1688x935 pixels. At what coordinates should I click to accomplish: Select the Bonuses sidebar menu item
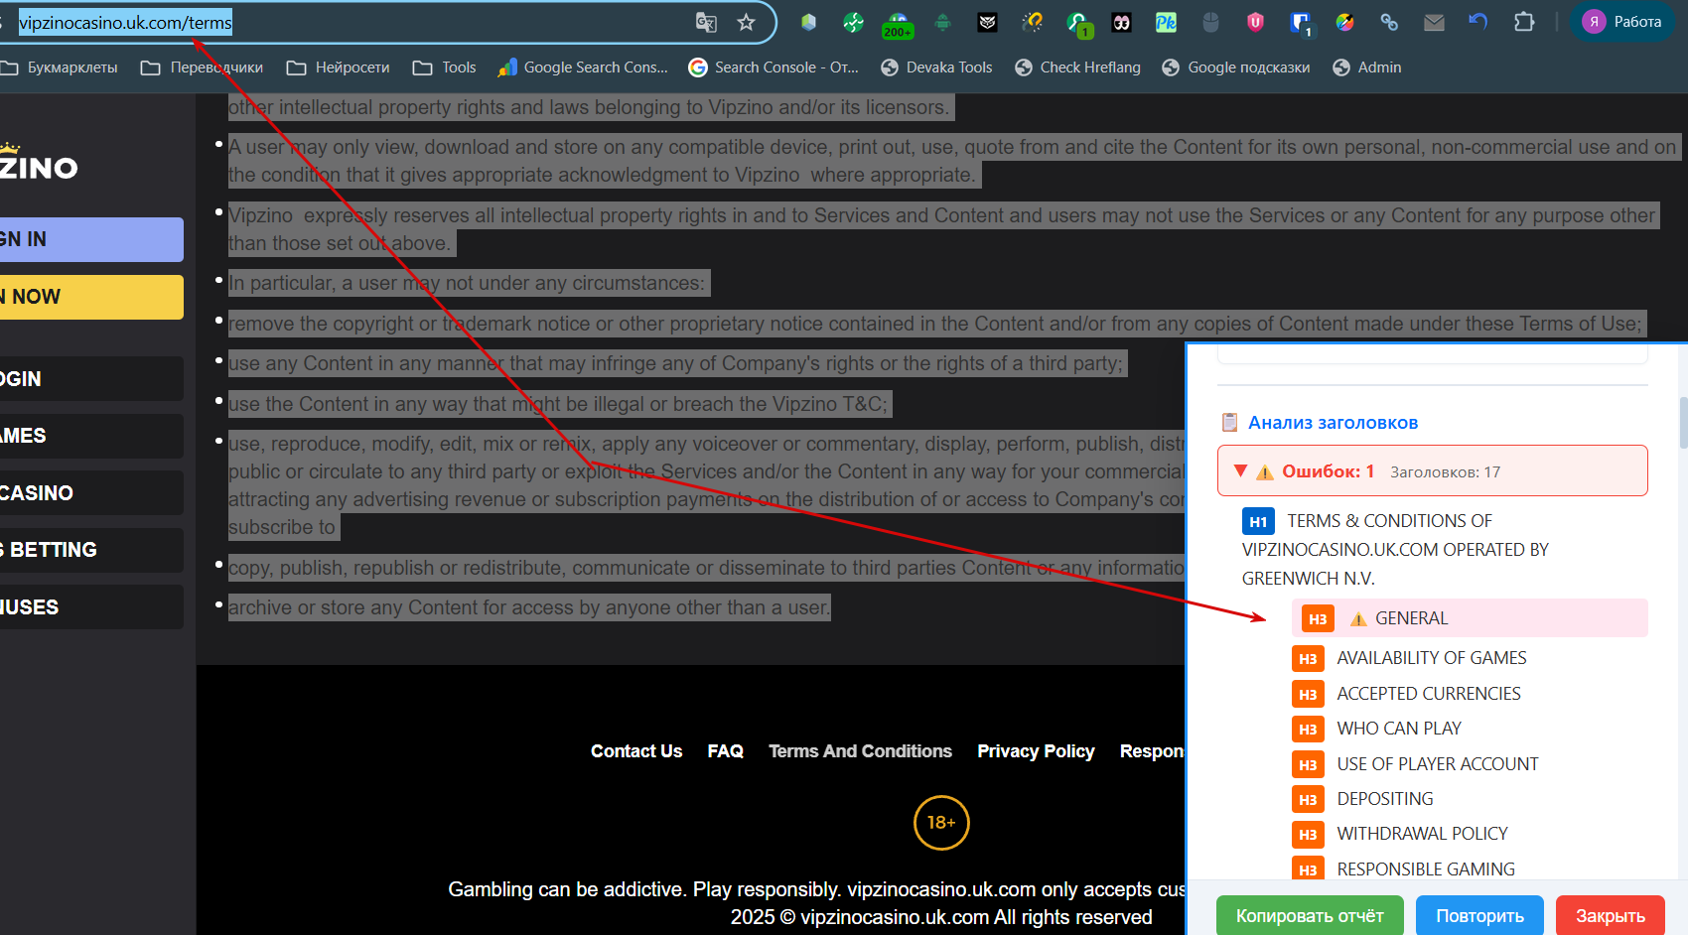click(x=91, y=607)
